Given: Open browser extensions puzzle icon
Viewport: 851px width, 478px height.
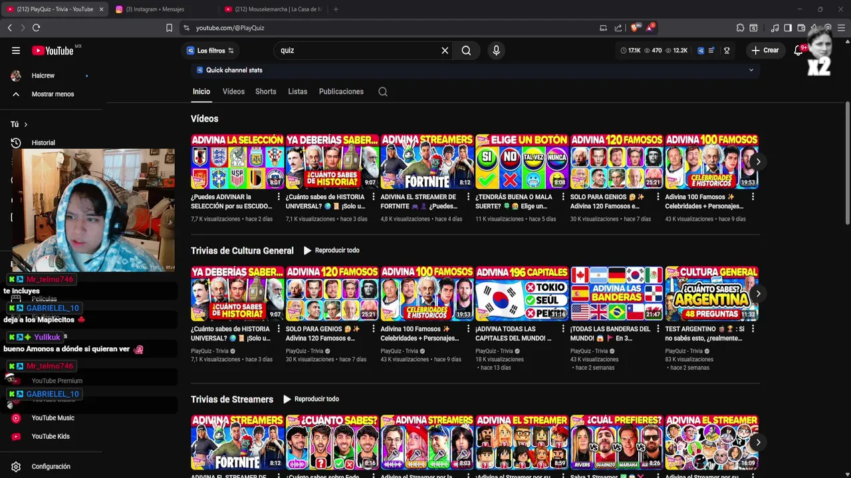Looking at the screenshot, I should click(740, 28).
